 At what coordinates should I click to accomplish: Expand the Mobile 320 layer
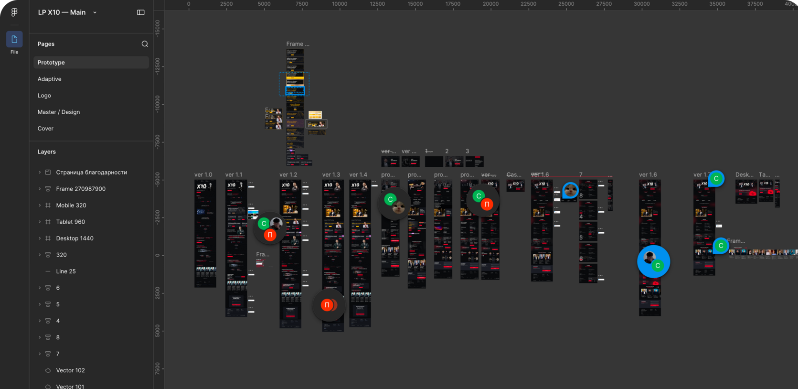pyautogui.click(x=40, y=205)
